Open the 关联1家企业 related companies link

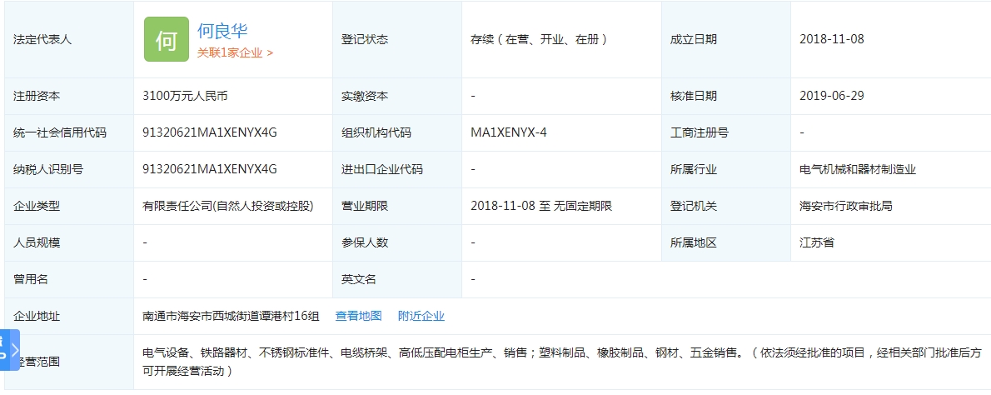[235, 52]
